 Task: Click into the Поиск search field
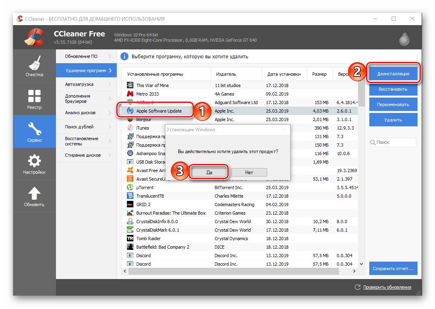[x=395, y=142]
